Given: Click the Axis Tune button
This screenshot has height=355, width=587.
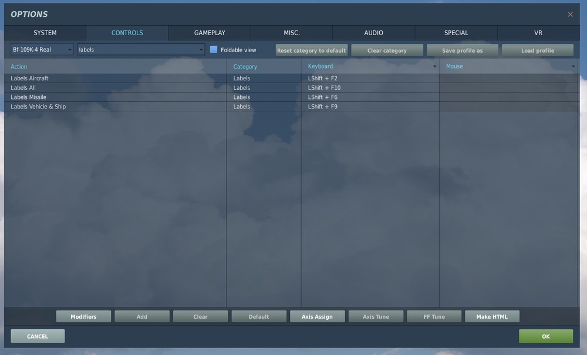Looking at the screenshot, I should (376, 316).
